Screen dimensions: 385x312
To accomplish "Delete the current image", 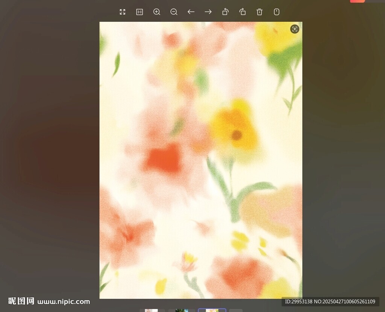I will (x=259, y=12).
